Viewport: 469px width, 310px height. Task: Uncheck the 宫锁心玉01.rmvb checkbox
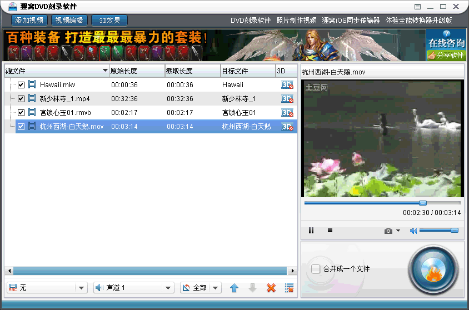(21, 113)
